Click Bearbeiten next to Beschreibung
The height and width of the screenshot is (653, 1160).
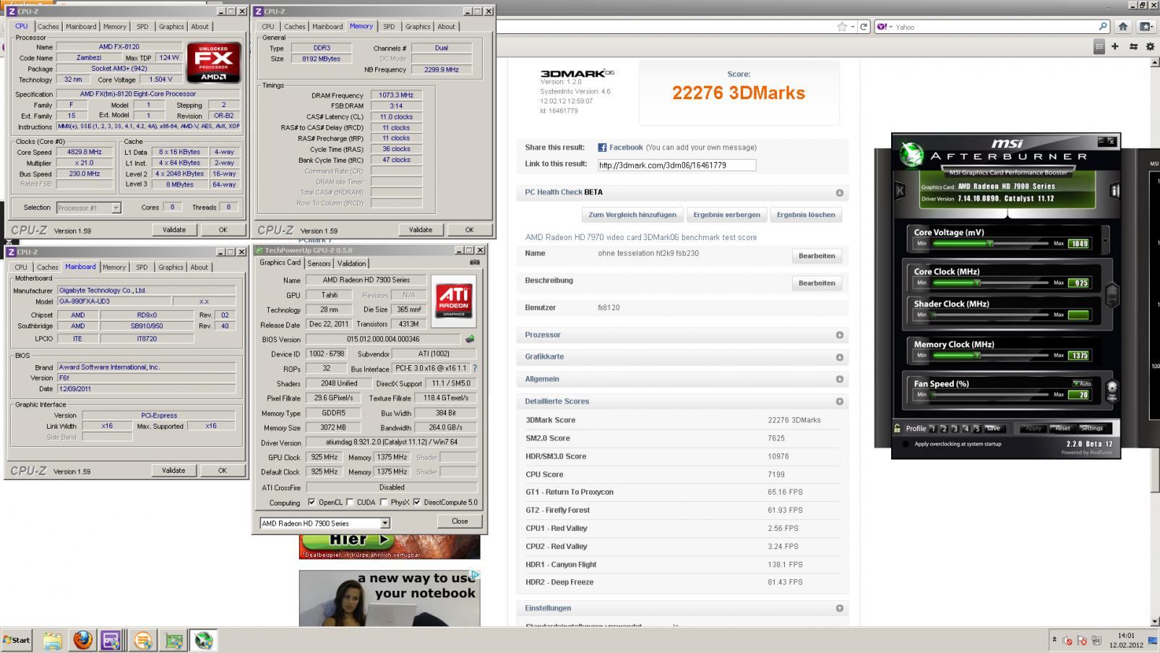coord(817,283)
